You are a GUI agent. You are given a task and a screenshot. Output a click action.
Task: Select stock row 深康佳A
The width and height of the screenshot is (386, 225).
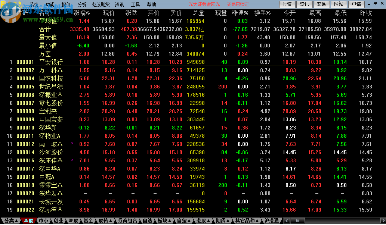pos(189,160)
